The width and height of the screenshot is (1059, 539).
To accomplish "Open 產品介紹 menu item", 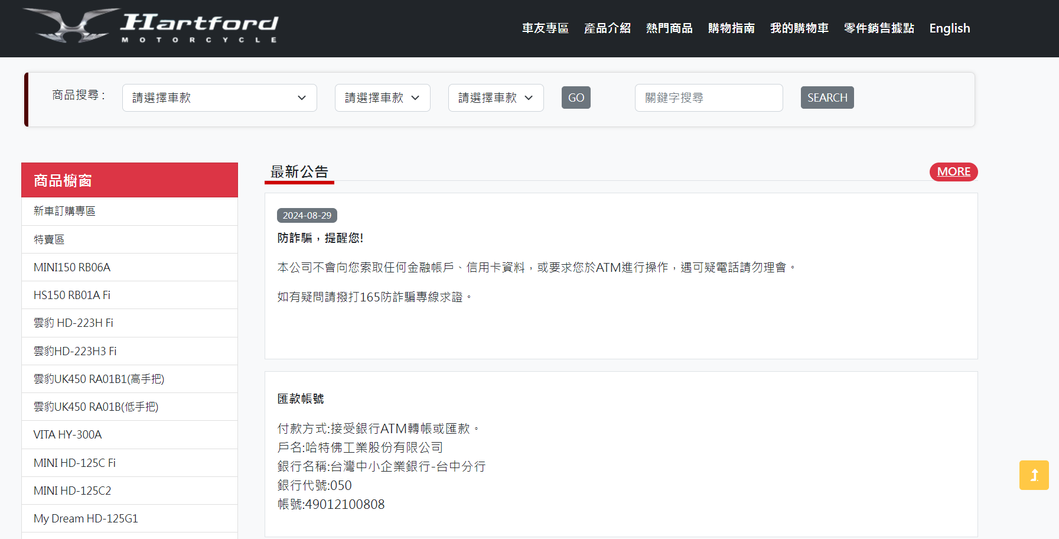I will tap(607, 28).
